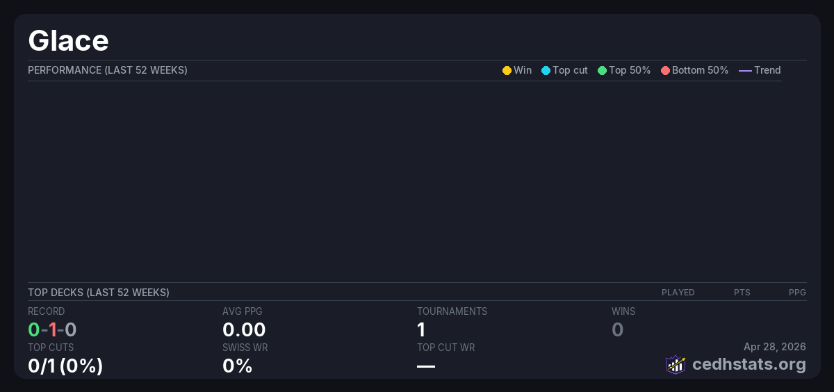Click the Apr 28, 2026 date
Screen dimensions: 834x392
tap(774, 347)
